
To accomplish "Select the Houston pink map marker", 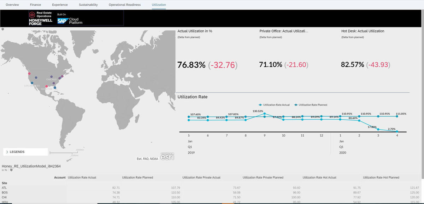I will tap(47, 86).
